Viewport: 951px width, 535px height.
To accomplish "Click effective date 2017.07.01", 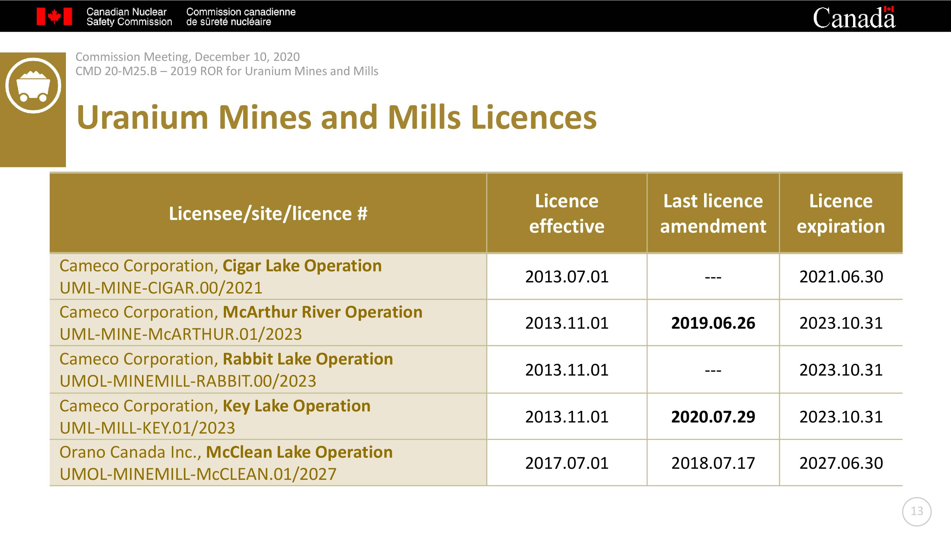I will 567,463.
